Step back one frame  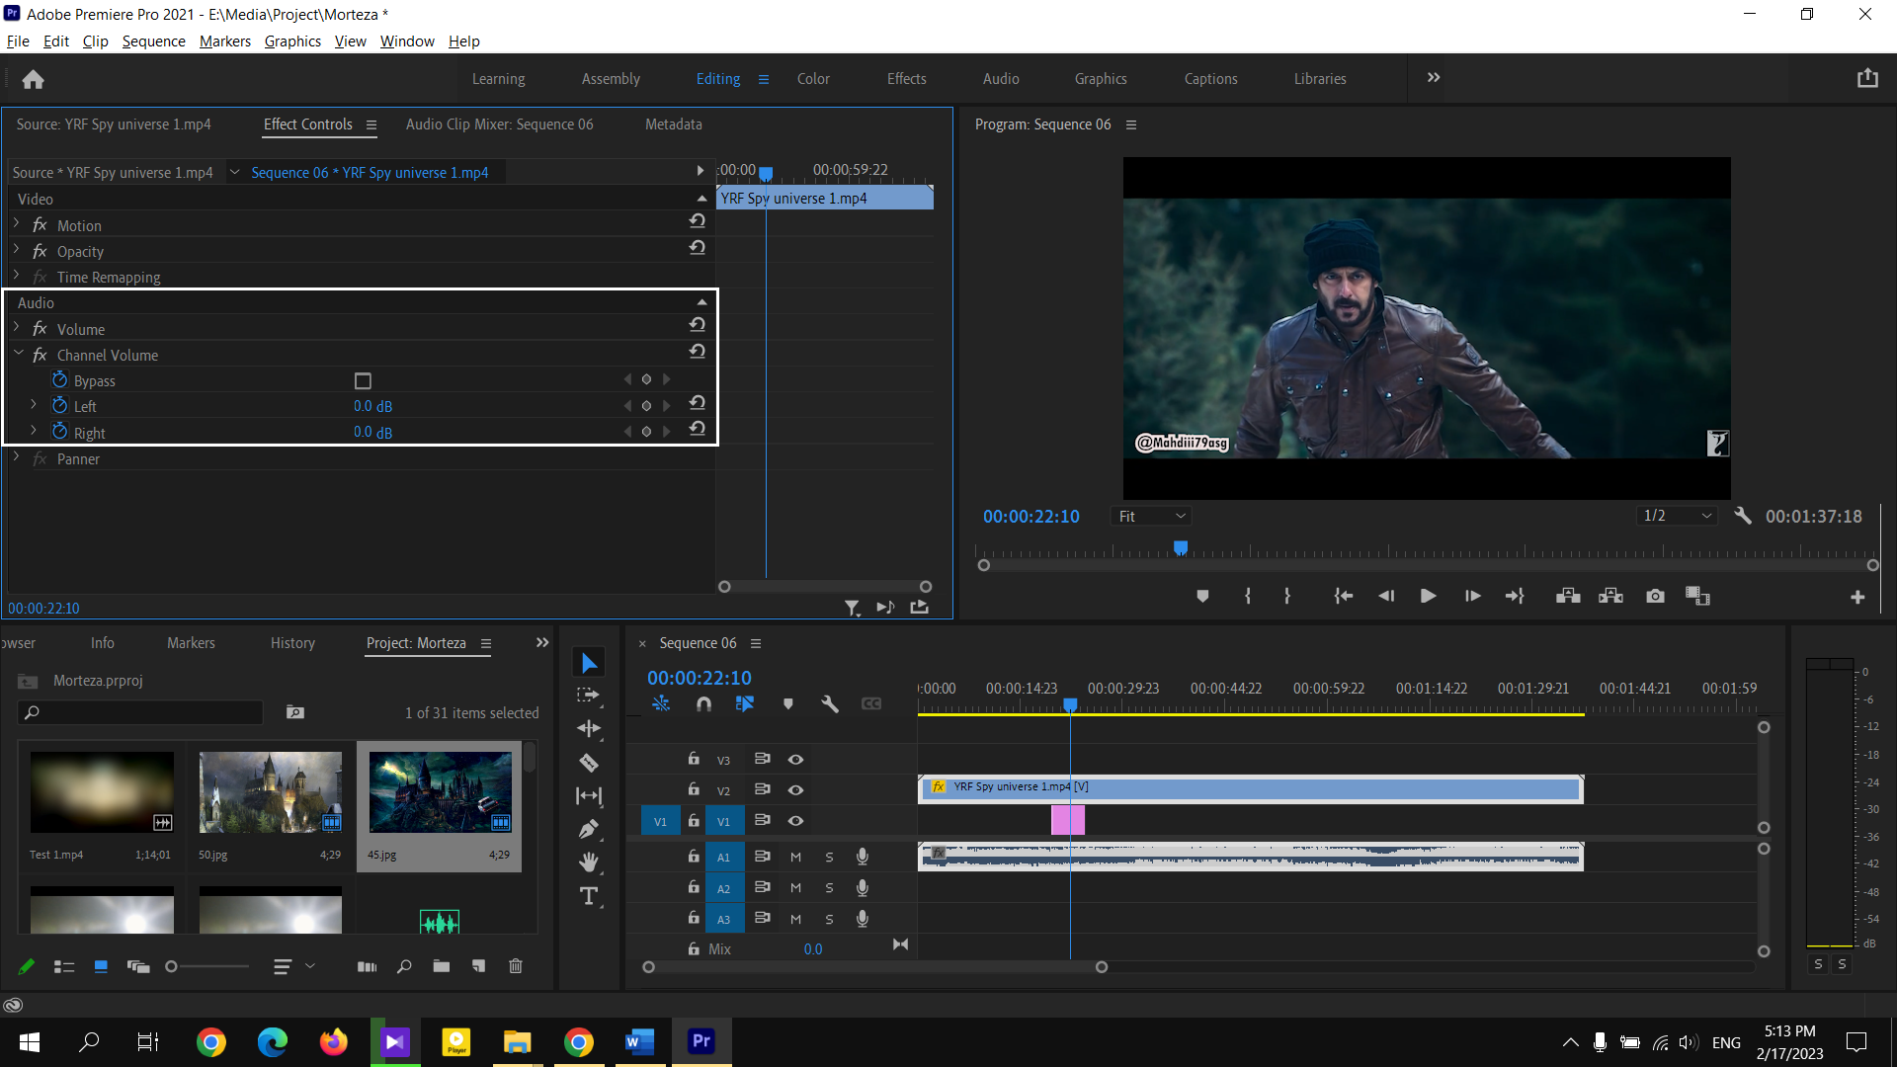click(1386, 596)
